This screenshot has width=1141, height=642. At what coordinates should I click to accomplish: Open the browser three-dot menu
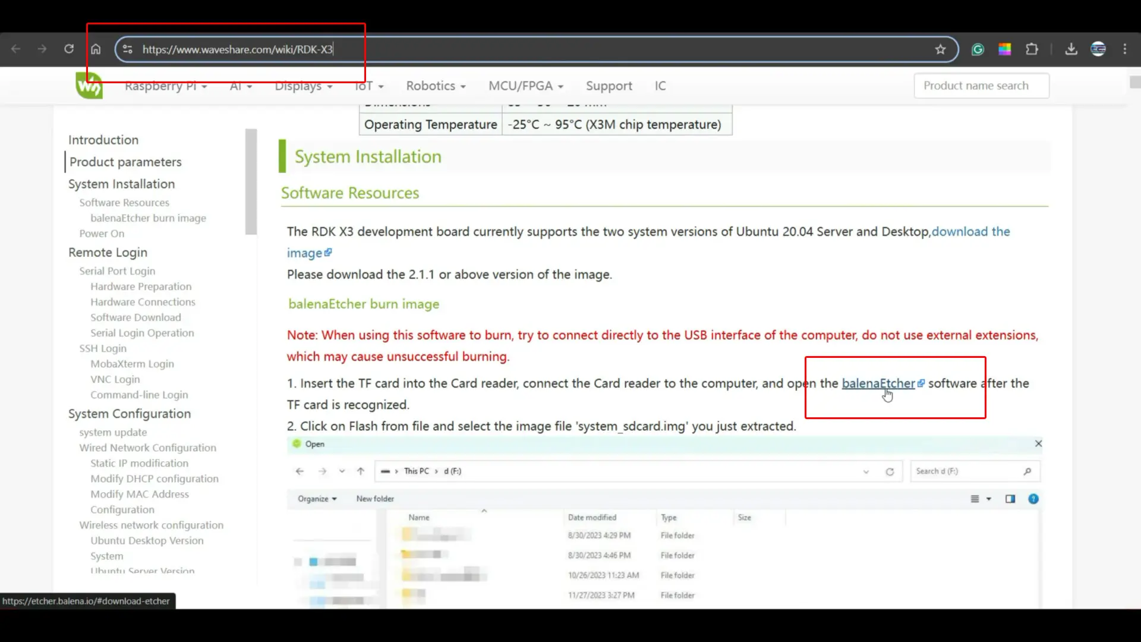tap(1125, 49)
